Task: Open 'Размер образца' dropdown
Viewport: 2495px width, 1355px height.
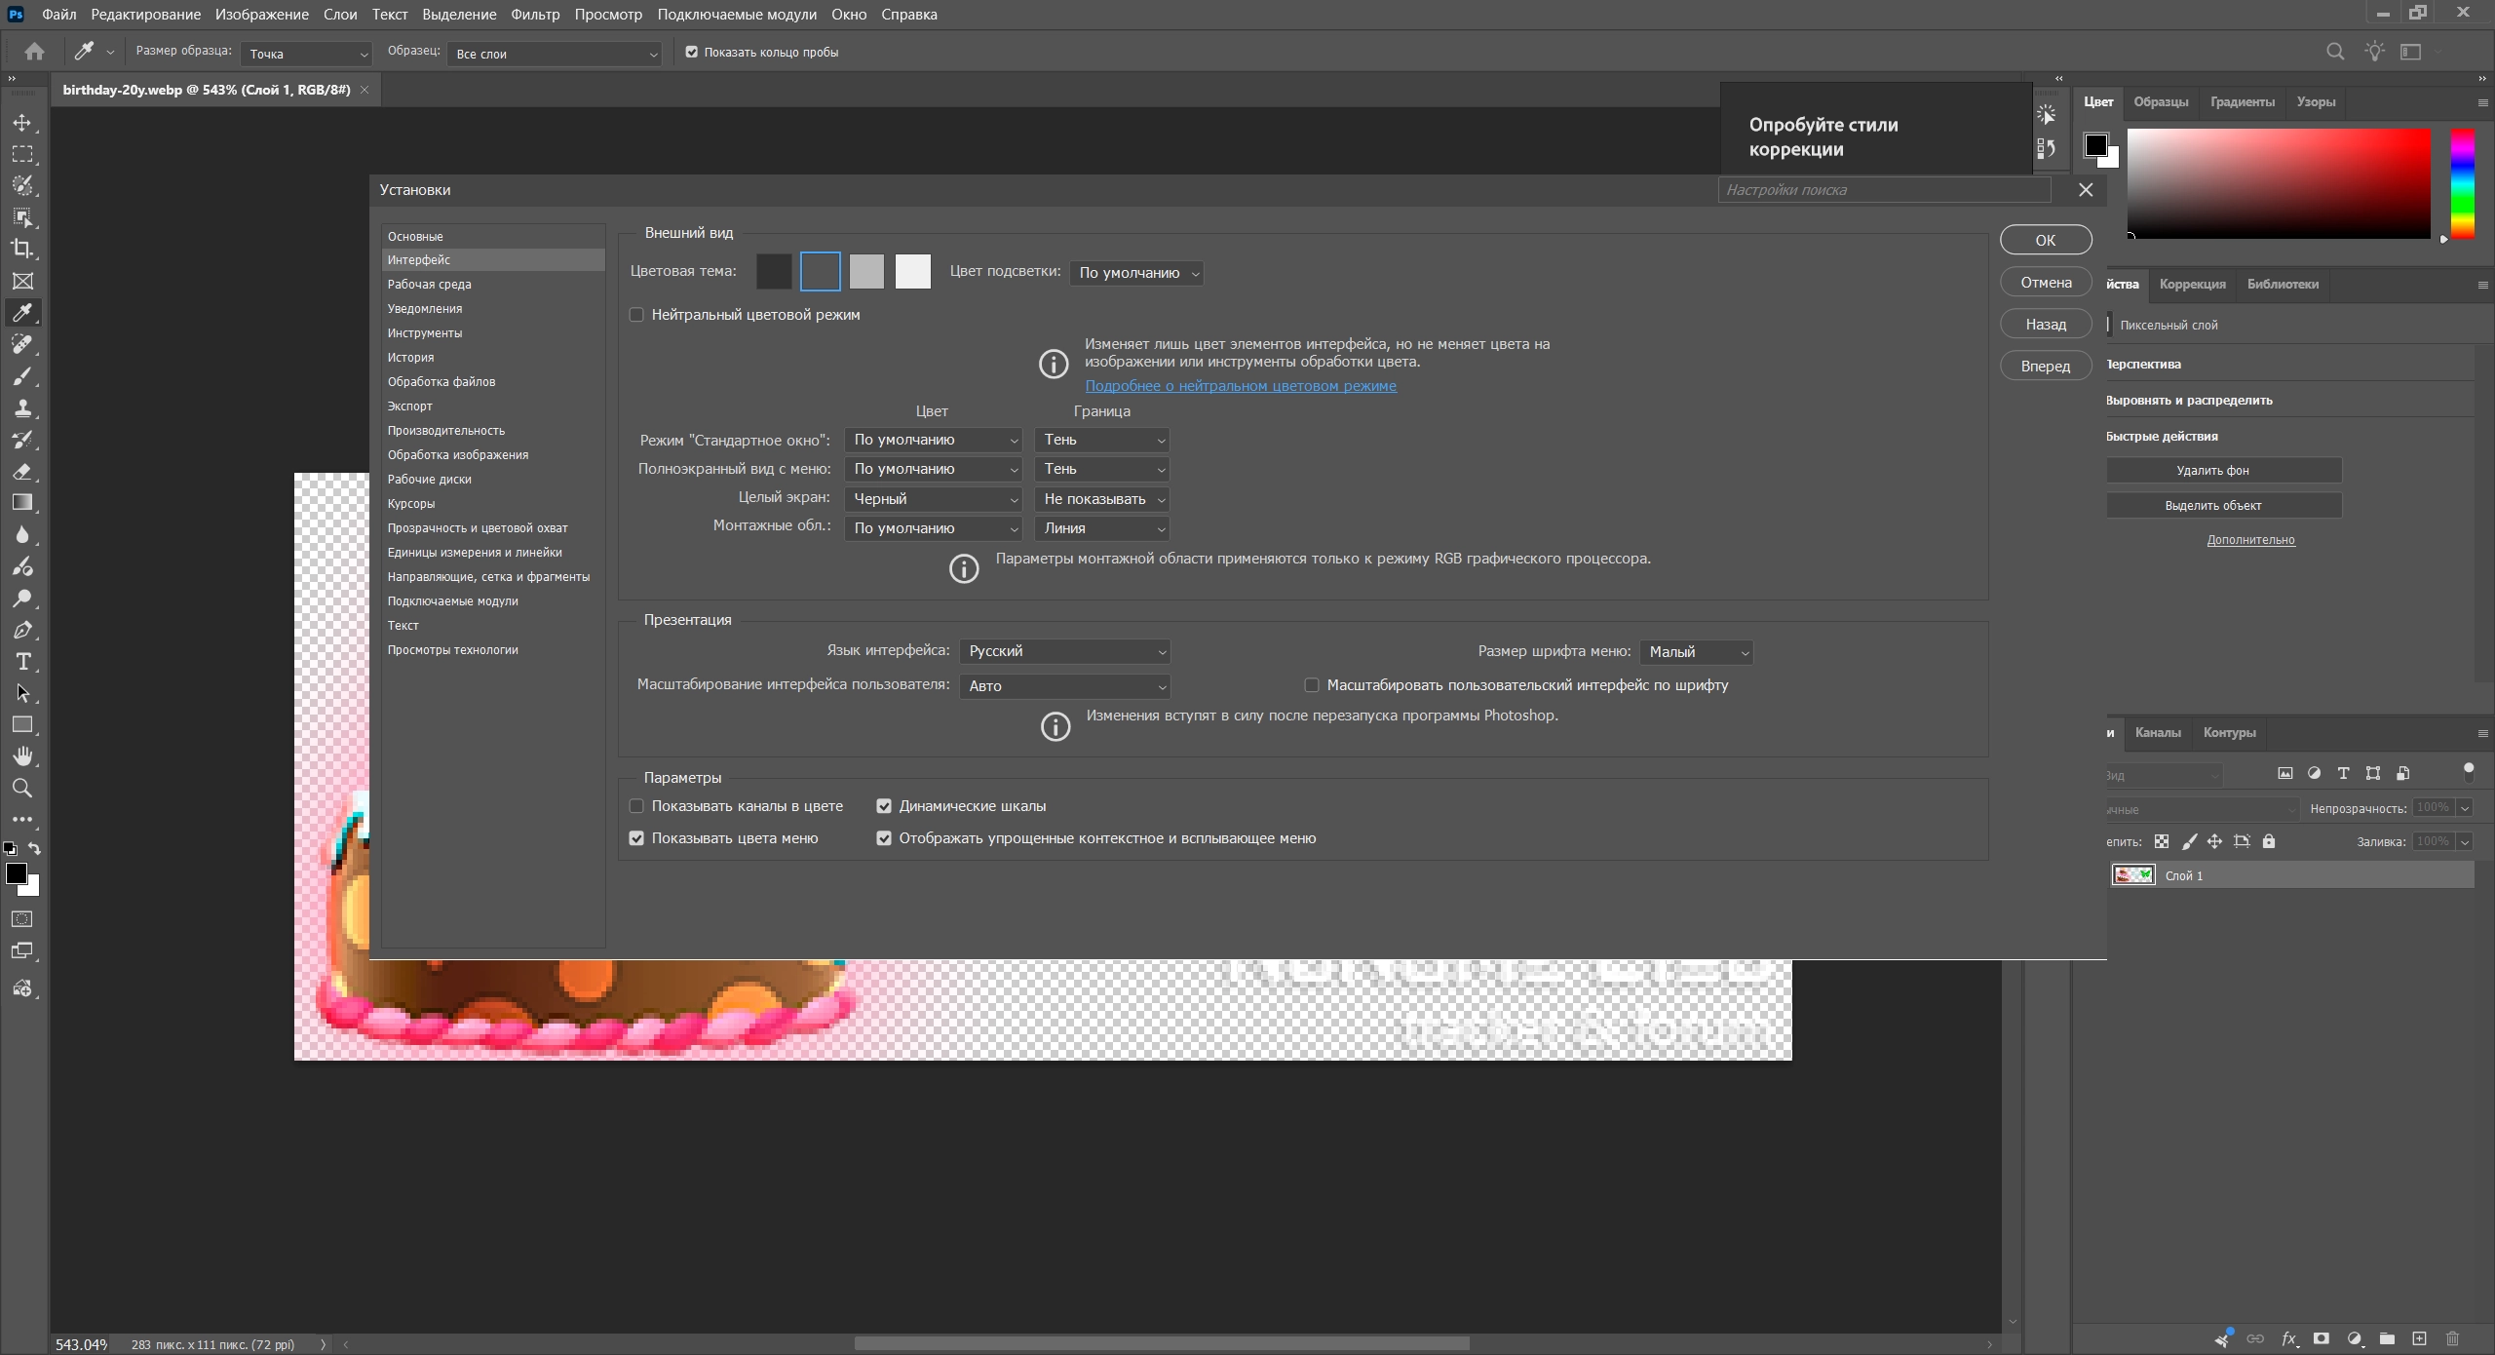Action: point(306,54)
